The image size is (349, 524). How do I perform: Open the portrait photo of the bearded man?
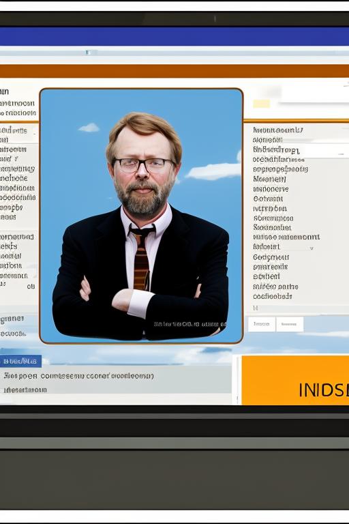click(141, 216)
